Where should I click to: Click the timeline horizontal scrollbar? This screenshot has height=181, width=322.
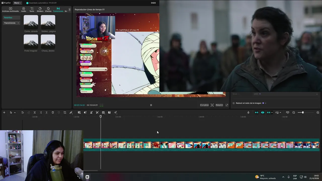pyautogui.click(x=91, y=170)
